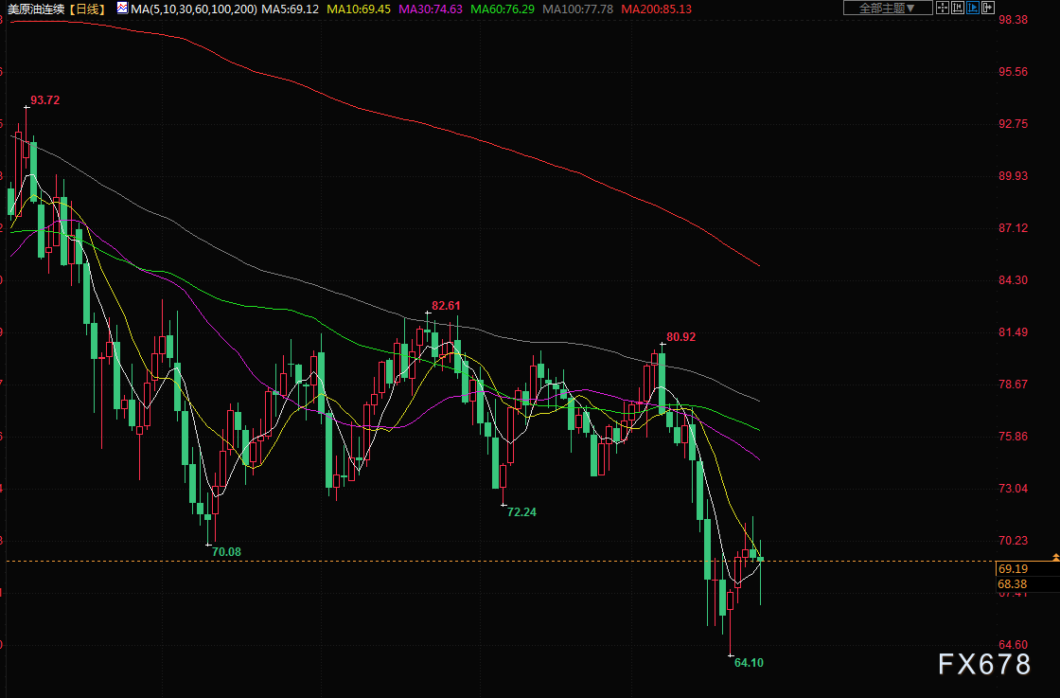Click the 64.60 axis price label
1060x698 pixels.
1013,645
